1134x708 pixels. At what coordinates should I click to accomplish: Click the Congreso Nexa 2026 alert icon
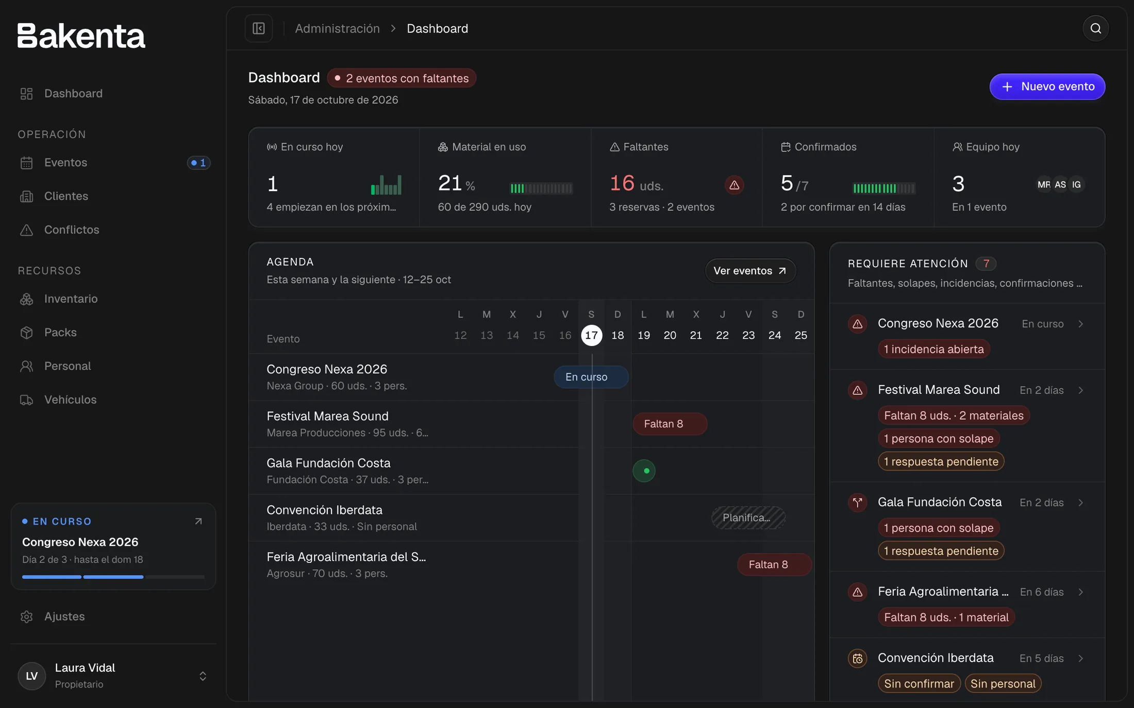tap(857, 324)
